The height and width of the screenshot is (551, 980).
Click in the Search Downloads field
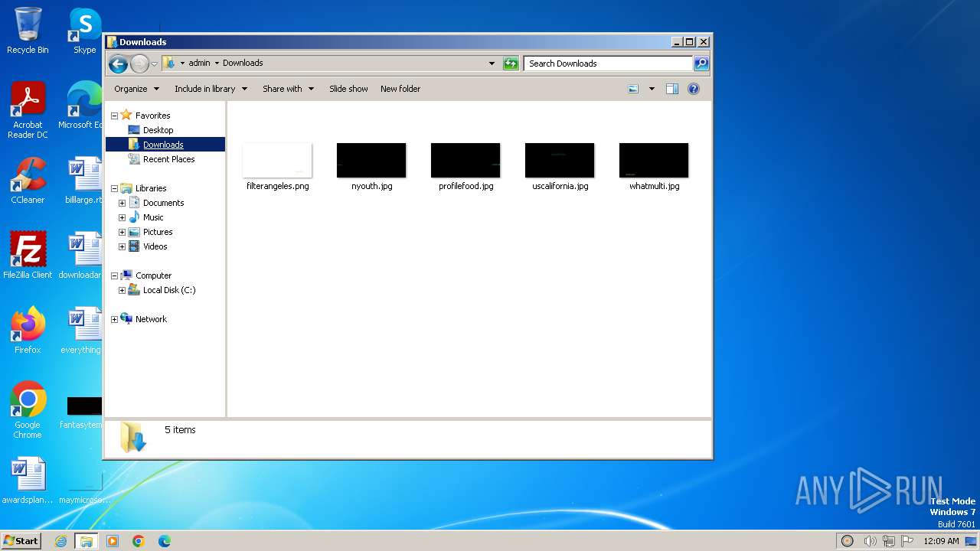coord(609,64)
